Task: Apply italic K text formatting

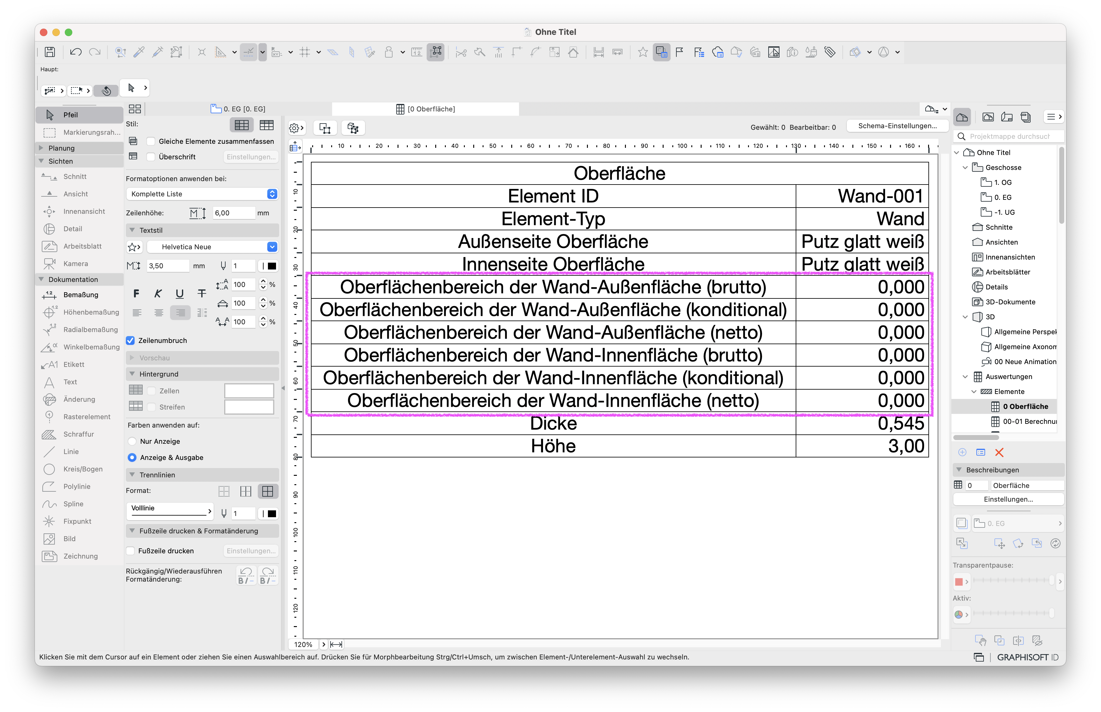Action: point(158,293)
